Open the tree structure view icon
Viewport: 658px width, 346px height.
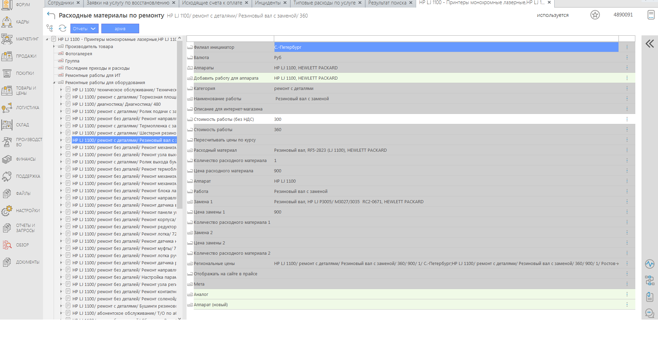point(50,28)
